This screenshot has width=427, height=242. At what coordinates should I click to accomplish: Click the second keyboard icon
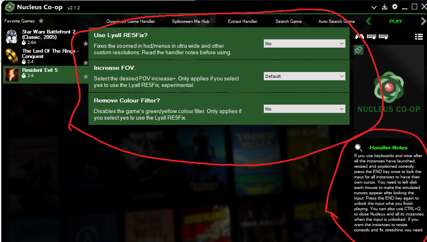point(384,36)
